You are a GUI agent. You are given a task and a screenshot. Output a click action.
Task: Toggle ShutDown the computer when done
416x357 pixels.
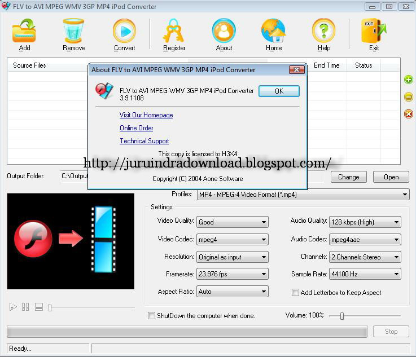[151, 316]
